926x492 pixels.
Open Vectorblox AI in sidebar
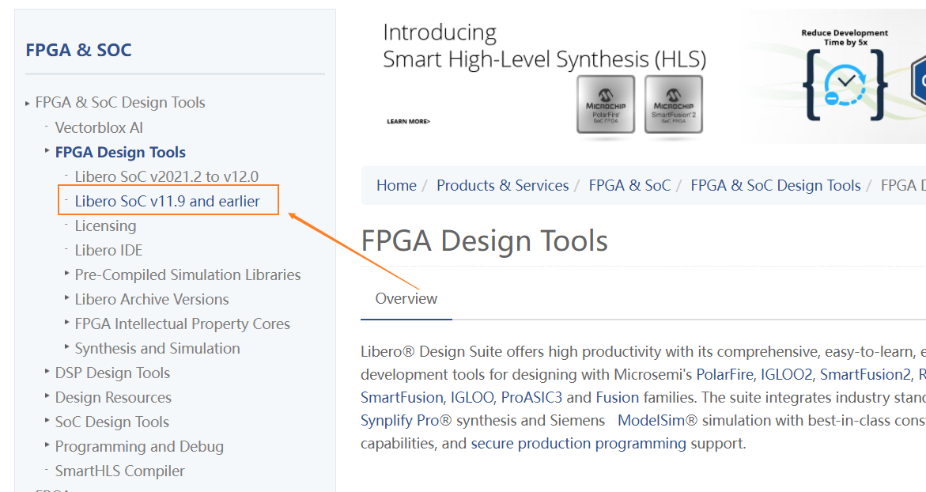(99, 127)
